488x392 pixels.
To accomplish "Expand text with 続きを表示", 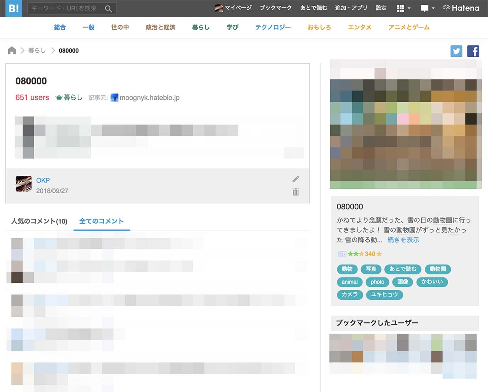I will point(403,240).
